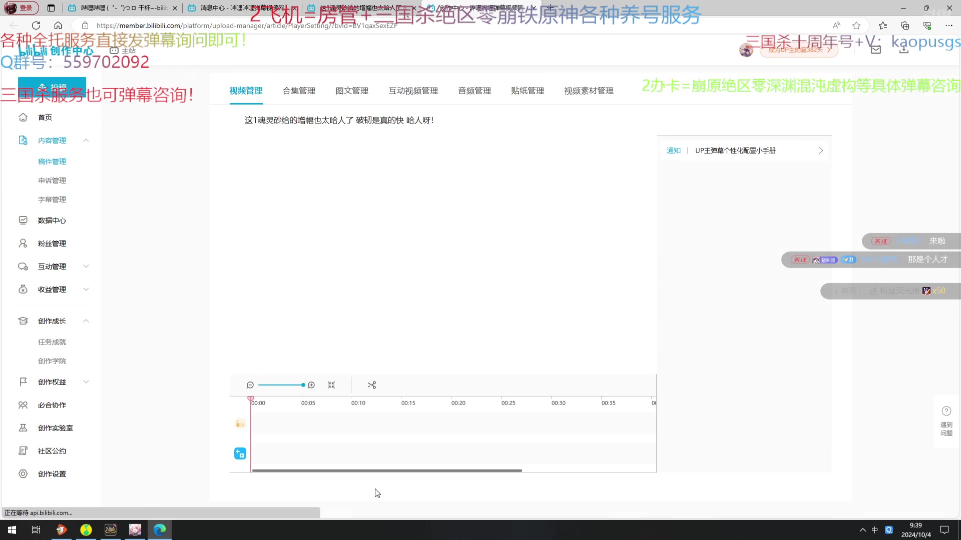This screenshot has width=961, height=540.
Task: Open the browser settings and more menu
Action: (949, 25)
